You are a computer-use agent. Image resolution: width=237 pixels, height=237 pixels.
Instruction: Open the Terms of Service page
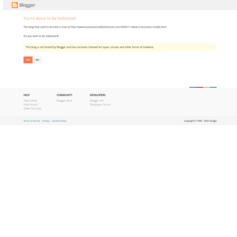click(32, 121)
